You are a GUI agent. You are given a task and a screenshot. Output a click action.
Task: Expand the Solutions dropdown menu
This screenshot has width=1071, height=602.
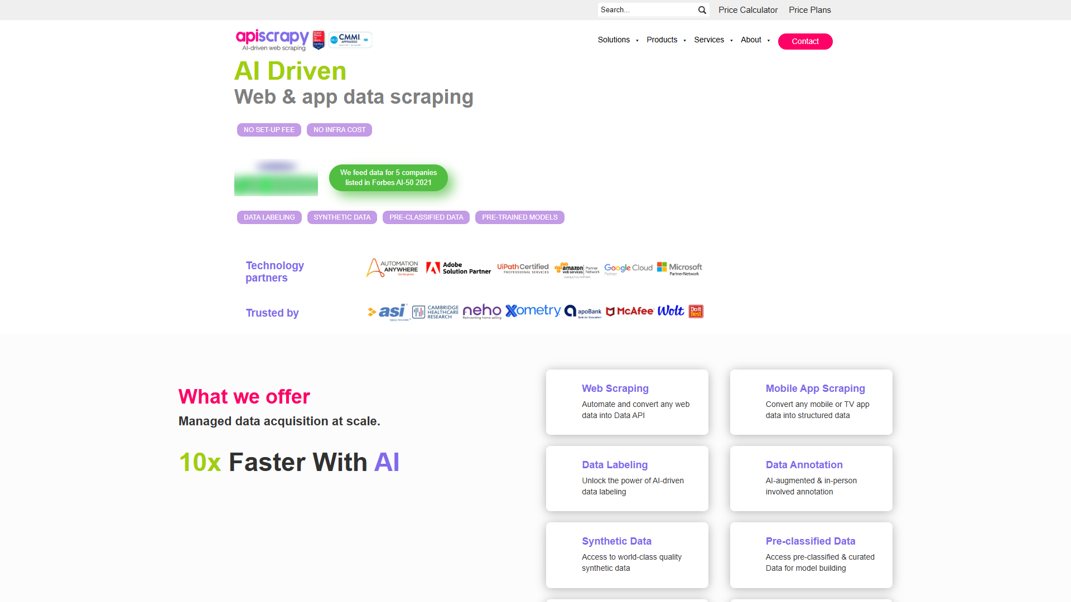coord(617,40)
